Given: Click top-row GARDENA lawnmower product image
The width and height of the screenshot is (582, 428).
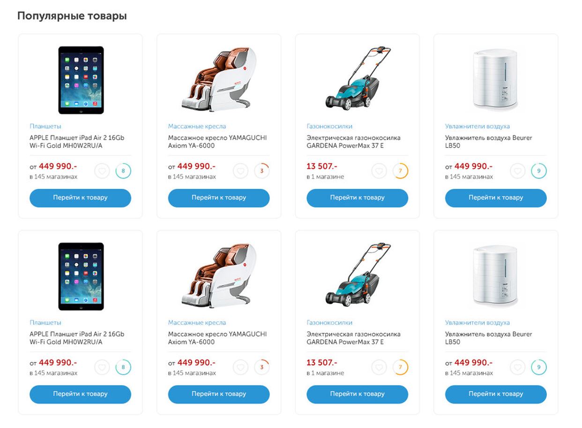Looking at the screenshot, I should pos(358,78).
